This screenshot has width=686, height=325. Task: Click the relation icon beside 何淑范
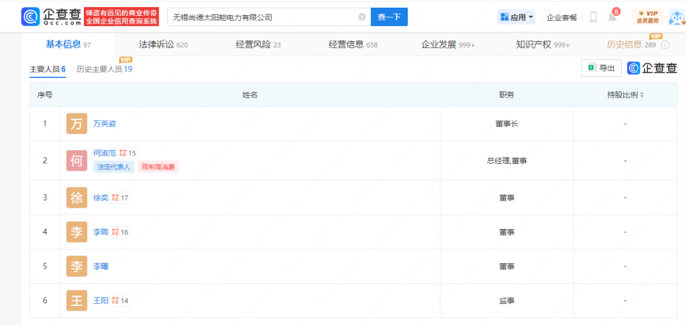(x=123, y=153)
